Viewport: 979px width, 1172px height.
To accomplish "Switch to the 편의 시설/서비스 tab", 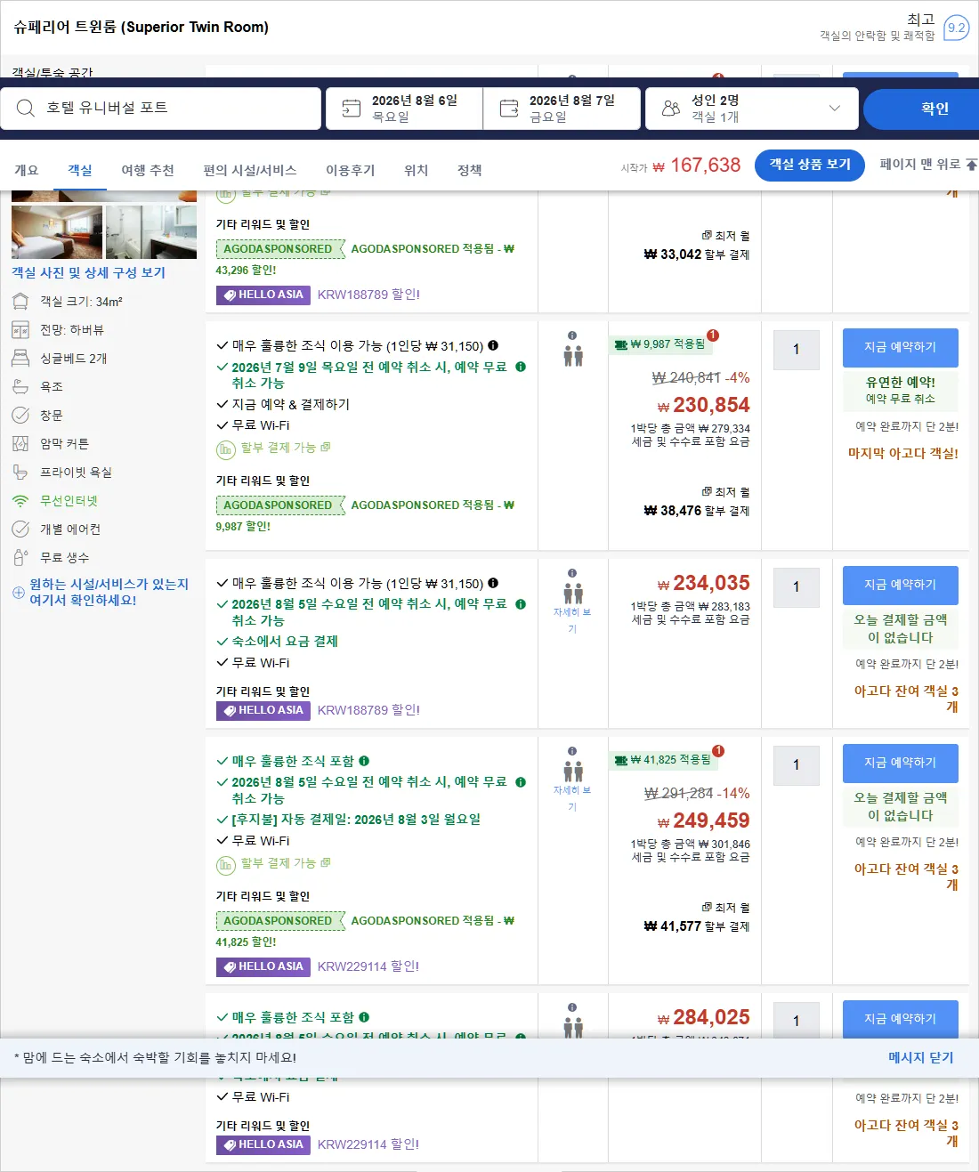I will click(x=250, y=170).
